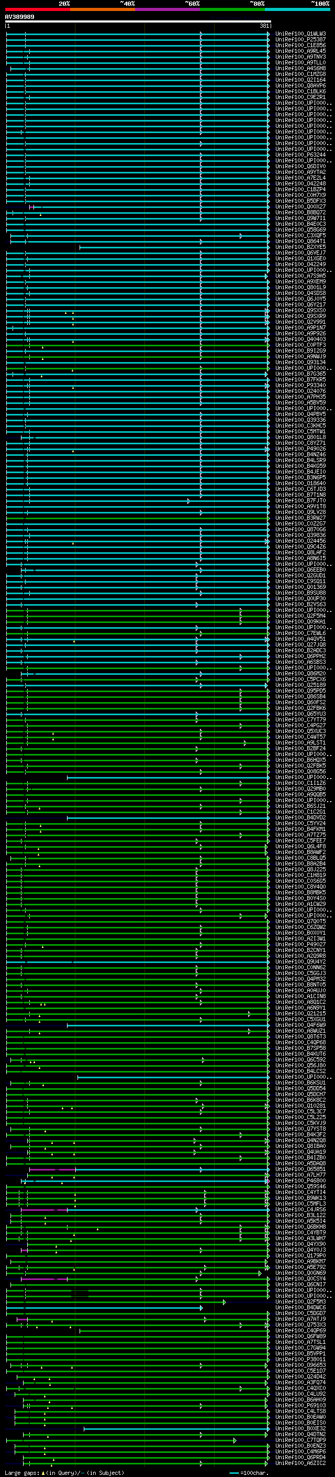Viewport: 335px width, 1477px height.
Task: Open hit UniRef100_P49027
Action: click(300, 944)
